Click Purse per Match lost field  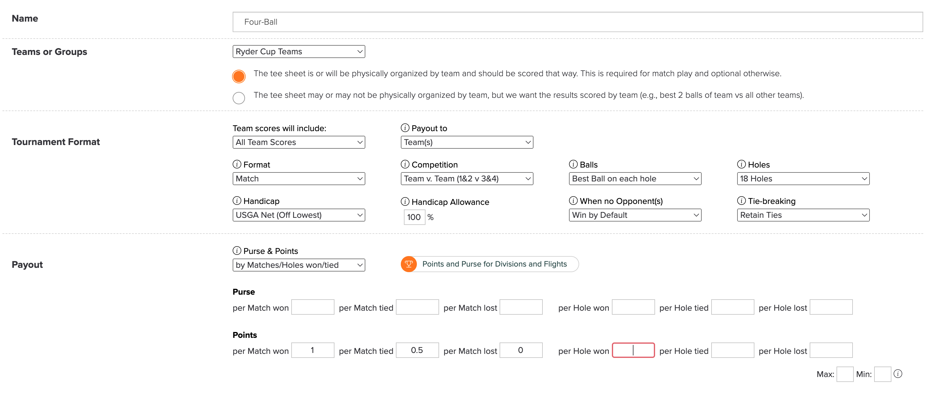coord(521,307)
